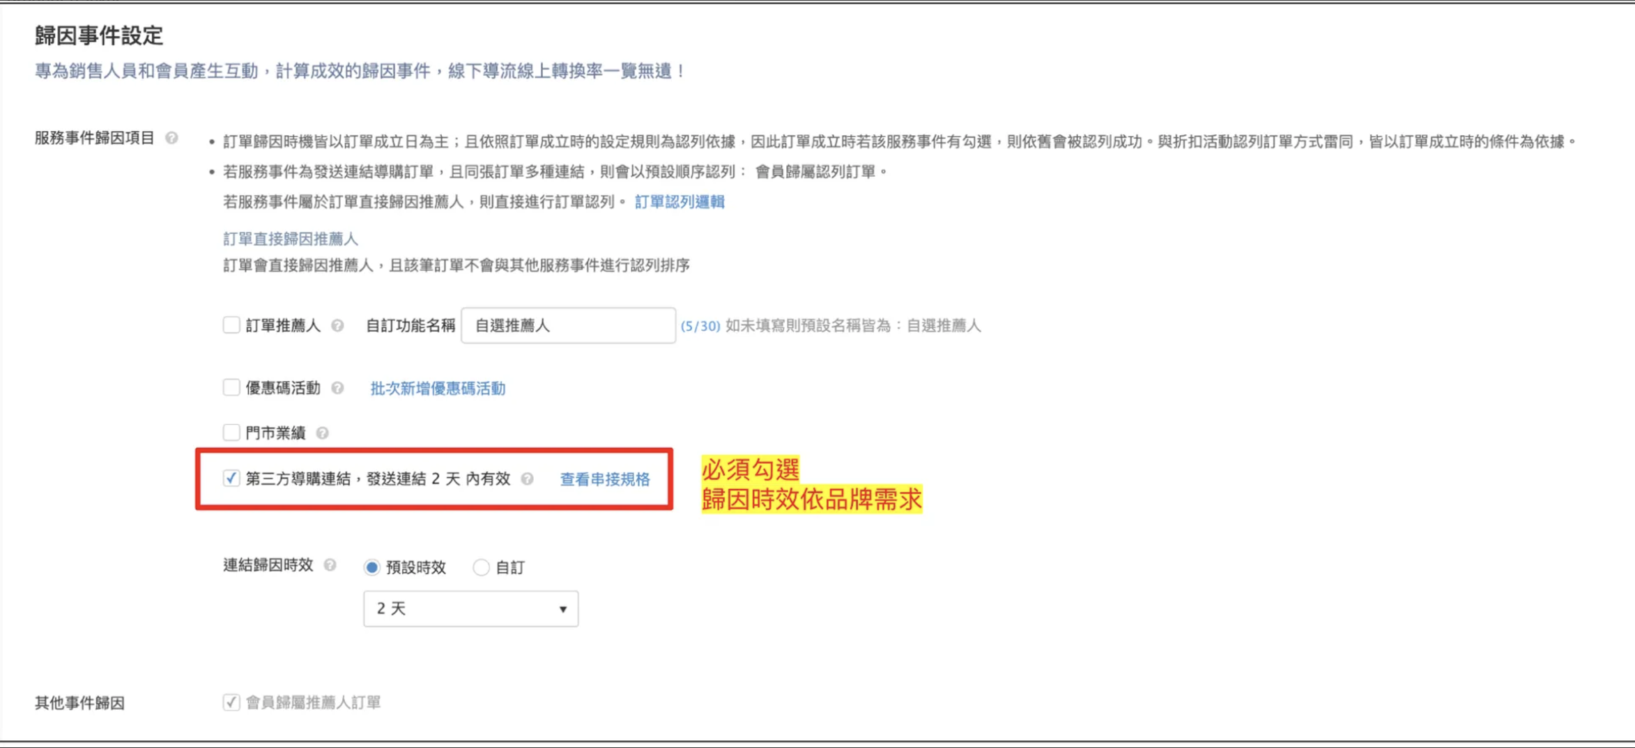
Task: Click help icon beside 服務事件歸因項目
Action: [171, 139]
